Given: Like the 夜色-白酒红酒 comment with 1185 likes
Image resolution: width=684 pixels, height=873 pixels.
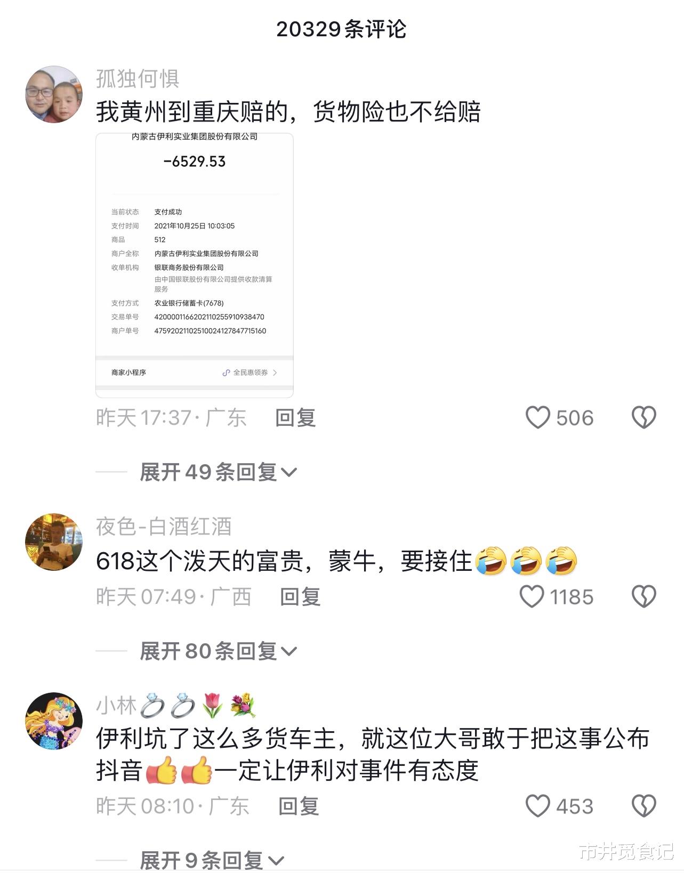Looking at the screenshot, I should 532,596.
